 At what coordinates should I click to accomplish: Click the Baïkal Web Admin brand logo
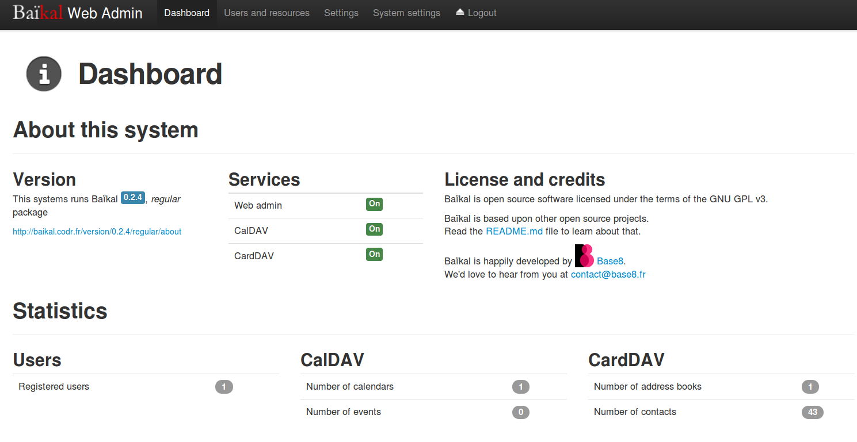[x=78, y=13]
